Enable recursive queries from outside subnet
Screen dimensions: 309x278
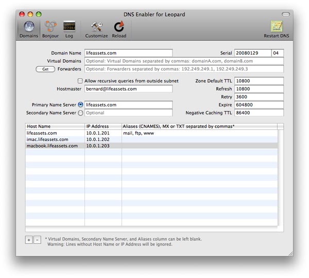click(80, 81)
